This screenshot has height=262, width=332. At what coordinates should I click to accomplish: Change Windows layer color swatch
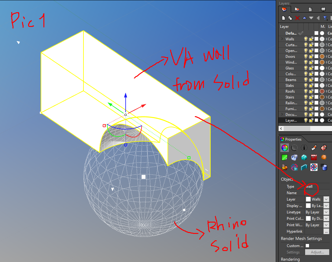[x=316, y=62]
